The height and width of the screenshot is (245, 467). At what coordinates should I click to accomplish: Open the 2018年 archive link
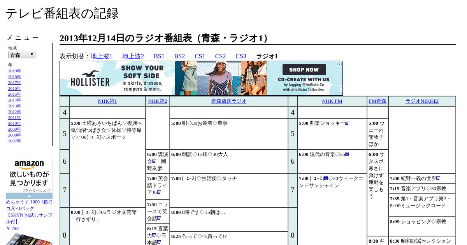[x=15, y=77]
